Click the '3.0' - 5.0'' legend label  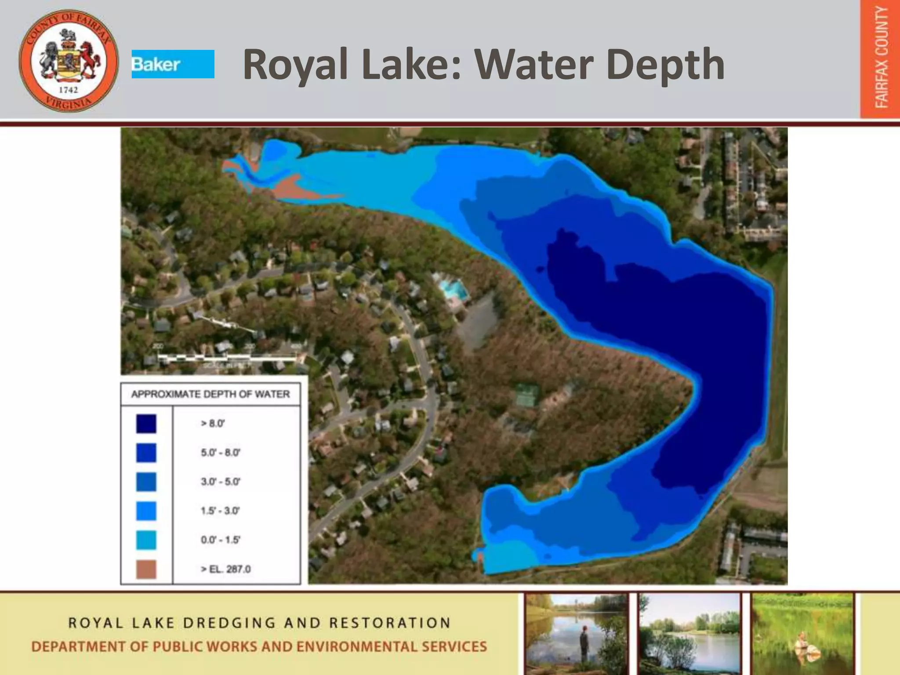(221, 482)
